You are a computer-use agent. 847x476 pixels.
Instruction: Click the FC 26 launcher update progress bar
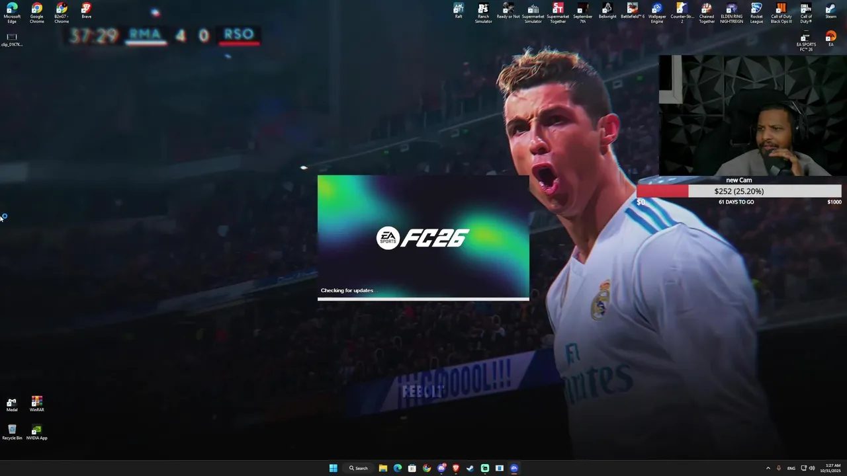tap(423, 299)
